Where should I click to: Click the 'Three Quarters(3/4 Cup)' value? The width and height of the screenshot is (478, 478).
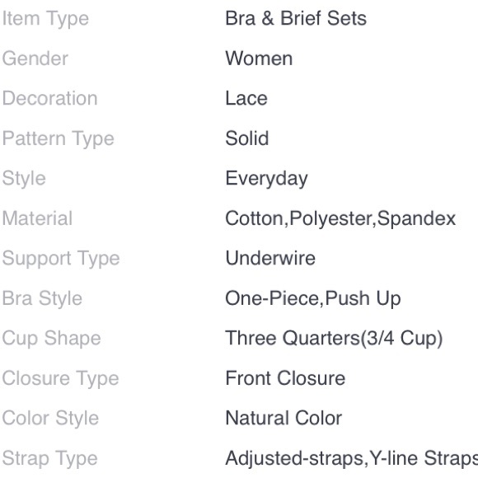coord(334,339)
